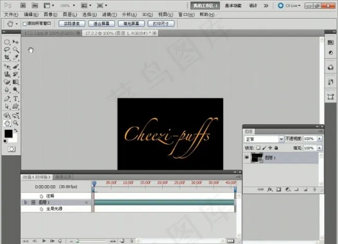Select the 3D Camera Orbit tool
338x244 pixels.
(16, 115)
